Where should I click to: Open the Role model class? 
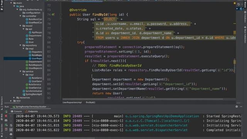pyautogui.click(x=30, y=39)
